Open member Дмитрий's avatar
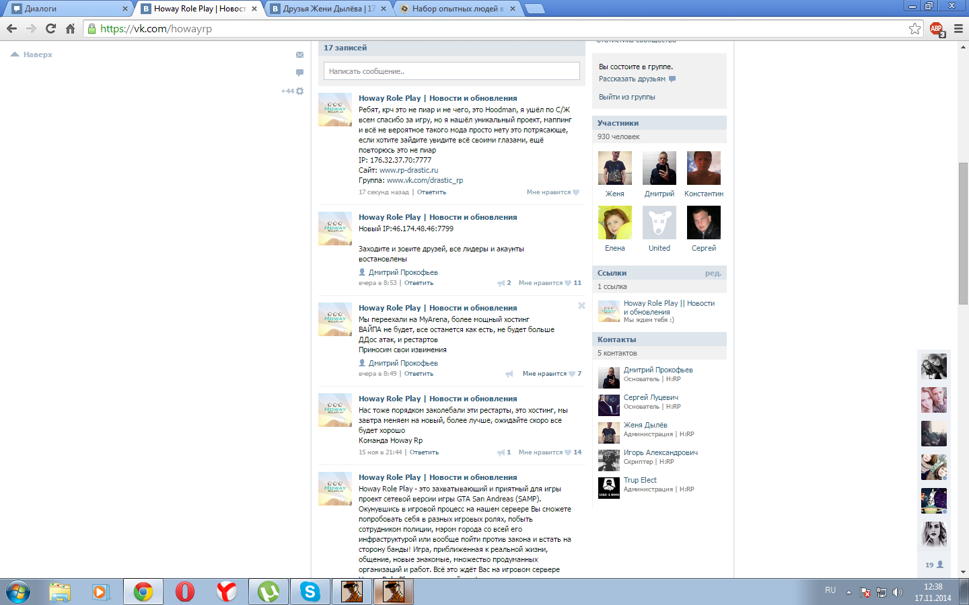The height and width of the screenshot is (605, 969). (x=659, y=168)
